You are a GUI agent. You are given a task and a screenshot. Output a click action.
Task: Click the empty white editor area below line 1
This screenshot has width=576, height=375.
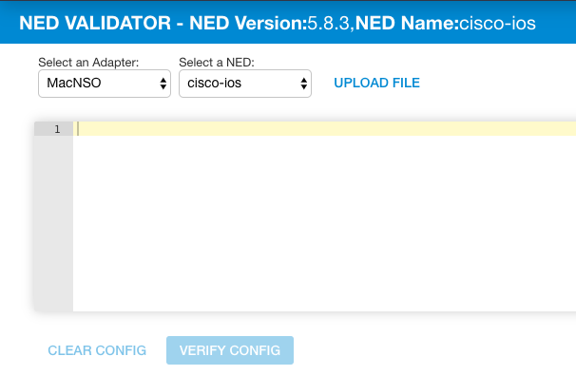324,223
